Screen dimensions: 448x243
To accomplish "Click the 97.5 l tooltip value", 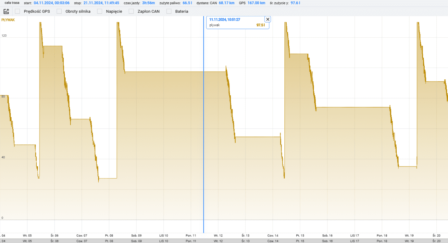I will pyautogui.click(x=260, y=25).
